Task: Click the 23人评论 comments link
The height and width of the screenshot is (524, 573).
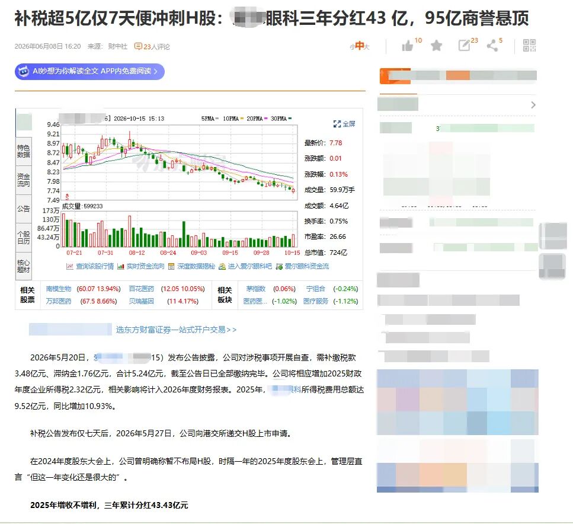Action: (152, 46)
